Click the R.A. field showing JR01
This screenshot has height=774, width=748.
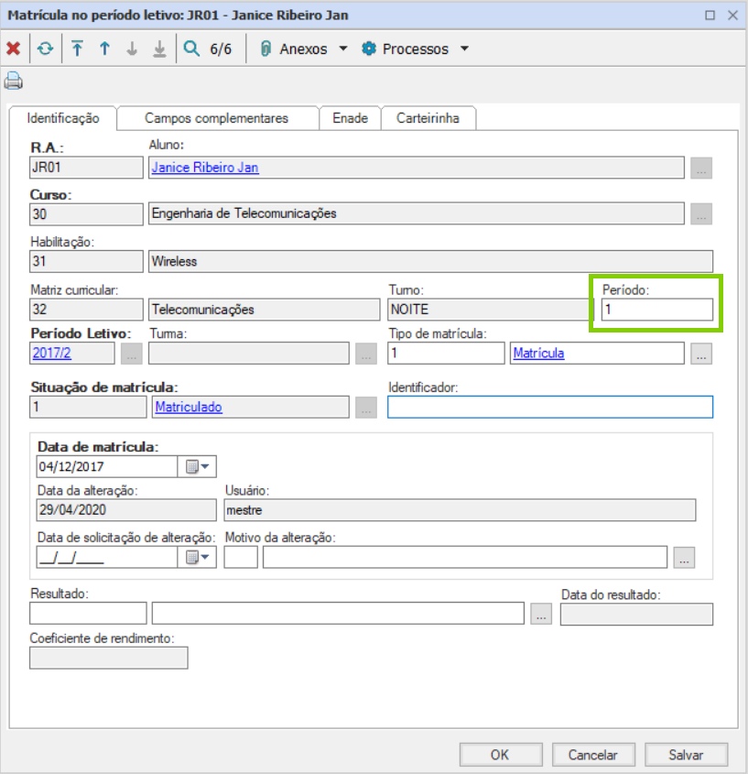click(86, 168)
